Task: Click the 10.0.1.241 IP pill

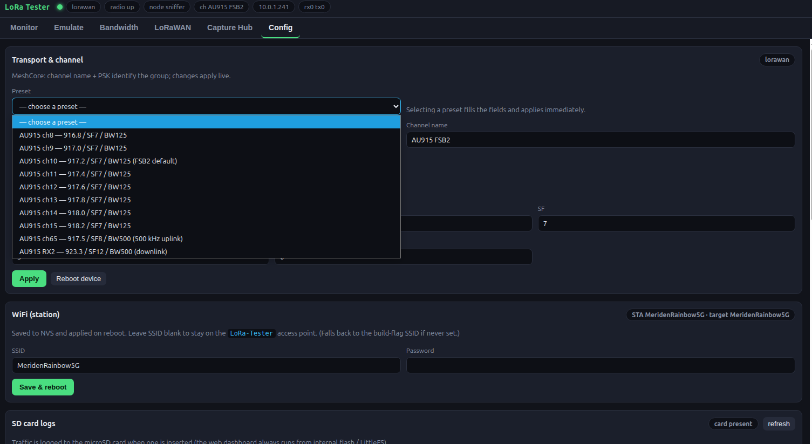Action: coord(274,7)
